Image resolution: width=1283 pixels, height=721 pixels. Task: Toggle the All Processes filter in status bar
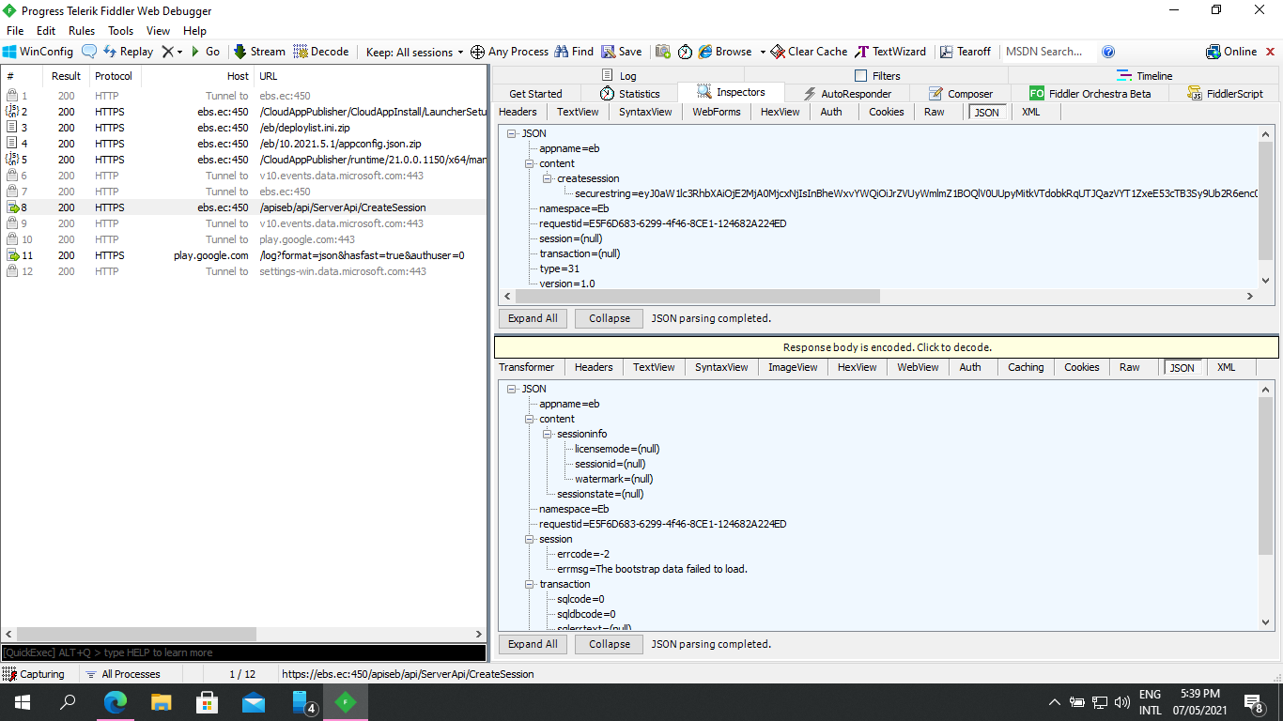pos(122,674)
